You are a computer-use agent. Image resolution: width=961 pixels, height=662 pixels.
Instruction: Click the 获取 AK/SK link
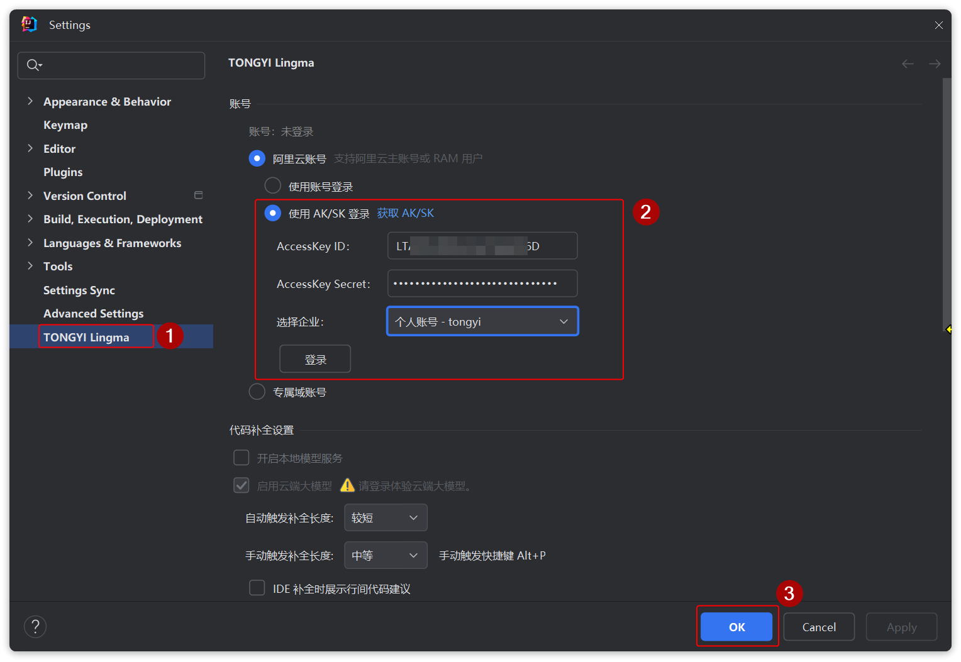406,213
